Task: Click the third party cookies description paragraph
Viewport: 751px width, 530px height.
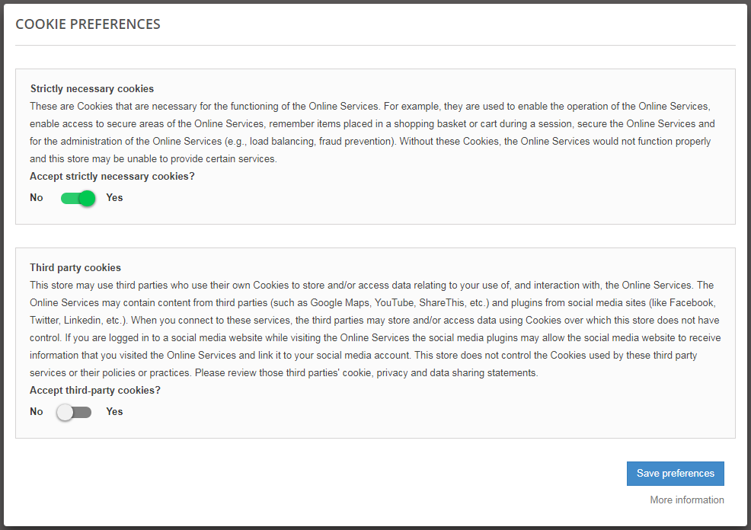Action: 373,329
